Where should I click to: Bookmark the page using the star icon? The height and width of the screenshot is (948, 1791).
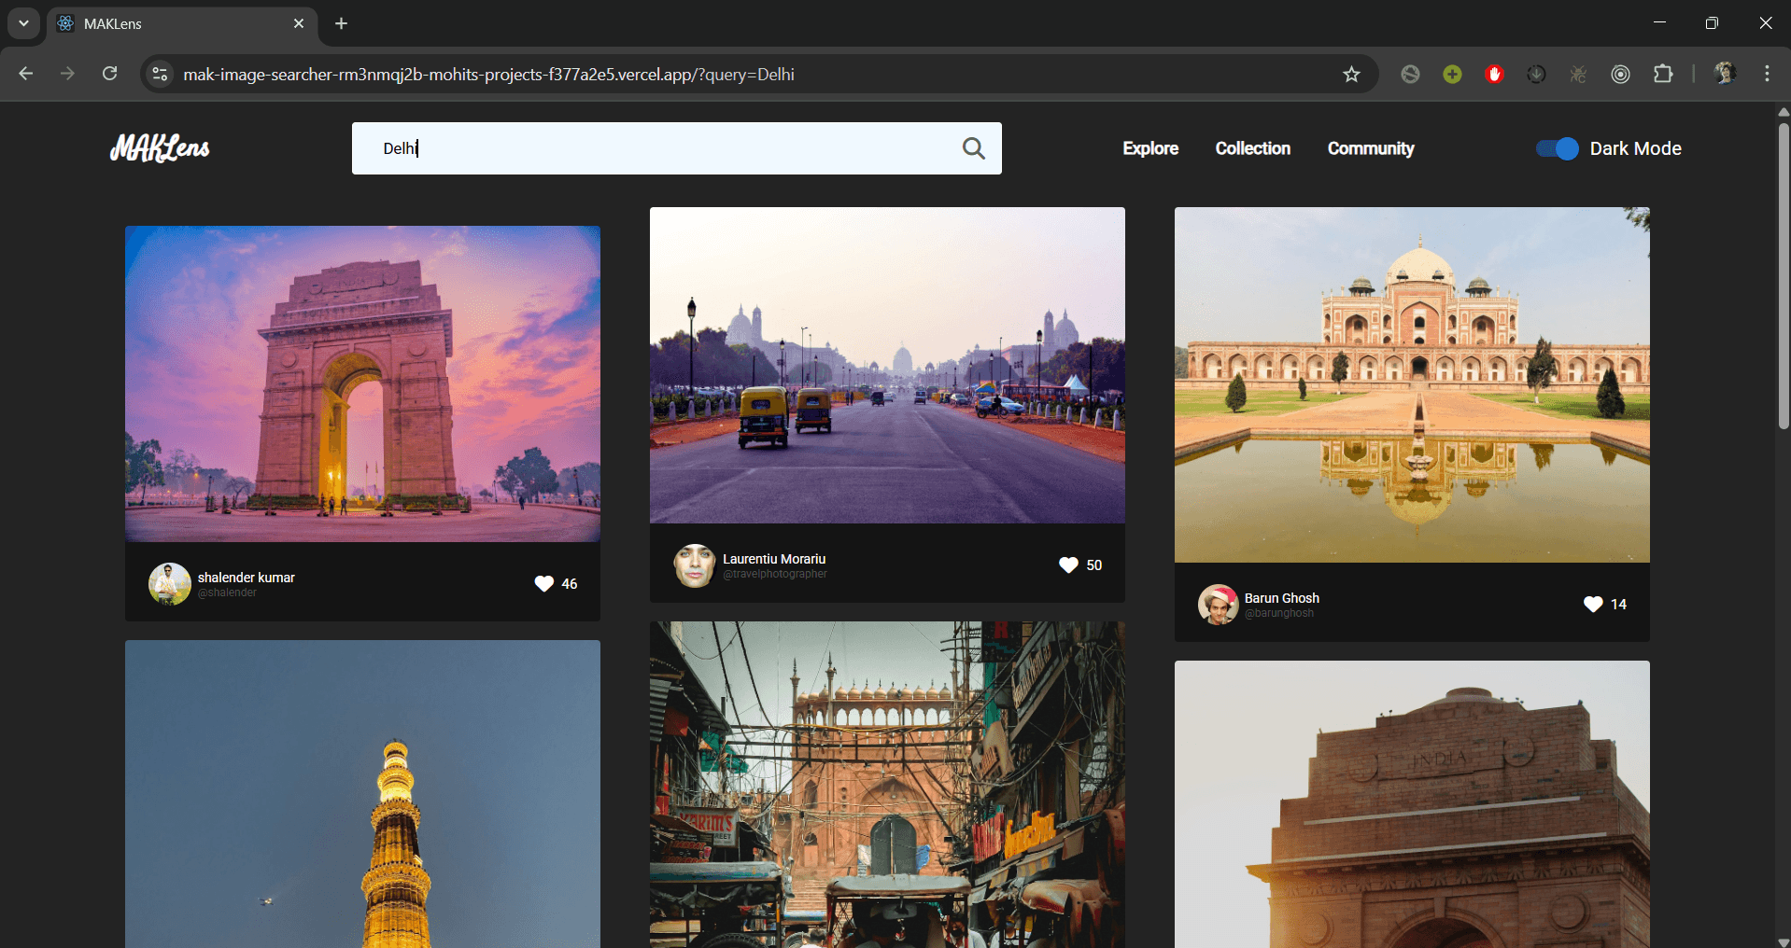1351,74
